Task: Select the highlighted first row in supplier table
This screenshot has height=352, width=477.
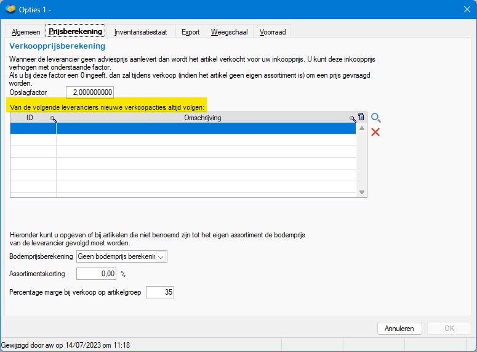Action: coord(183,128)
